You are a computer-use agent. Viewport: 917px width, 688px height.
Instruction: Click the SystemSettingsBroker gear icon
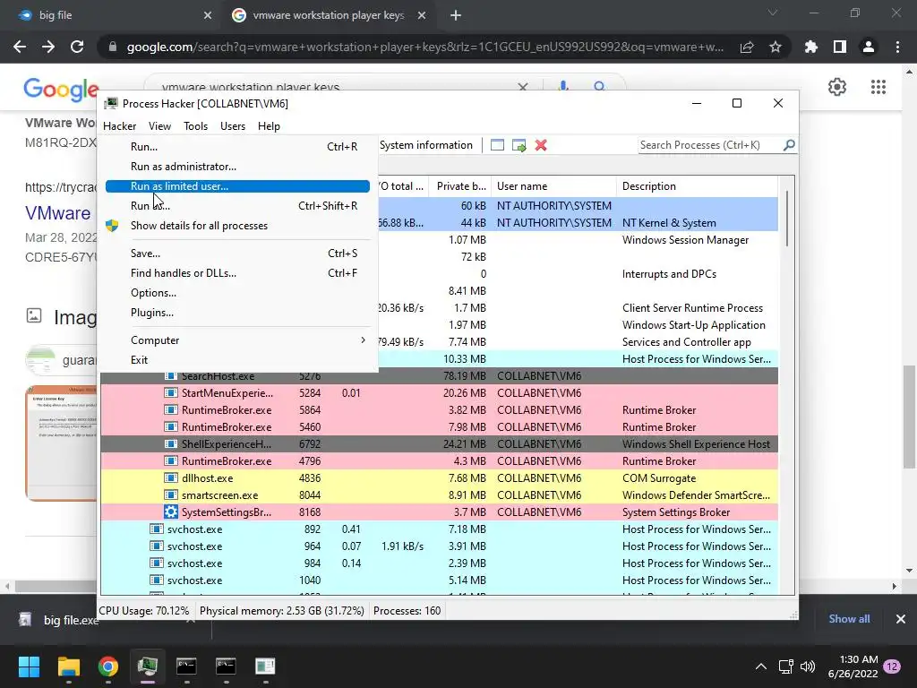coord(170,512)
